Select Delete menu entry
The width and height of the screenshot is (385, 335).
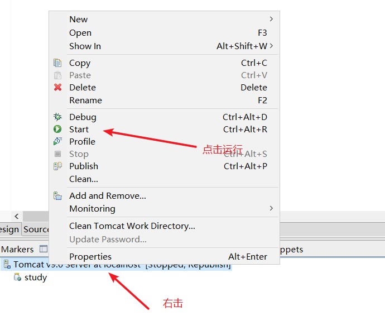[164, 87]
